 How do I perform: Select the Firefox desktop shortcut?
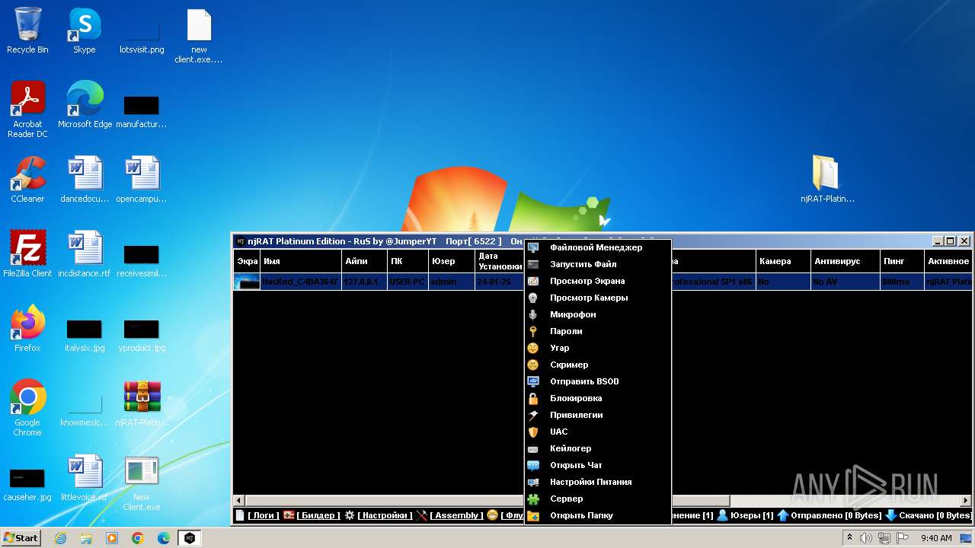(27, 330)
